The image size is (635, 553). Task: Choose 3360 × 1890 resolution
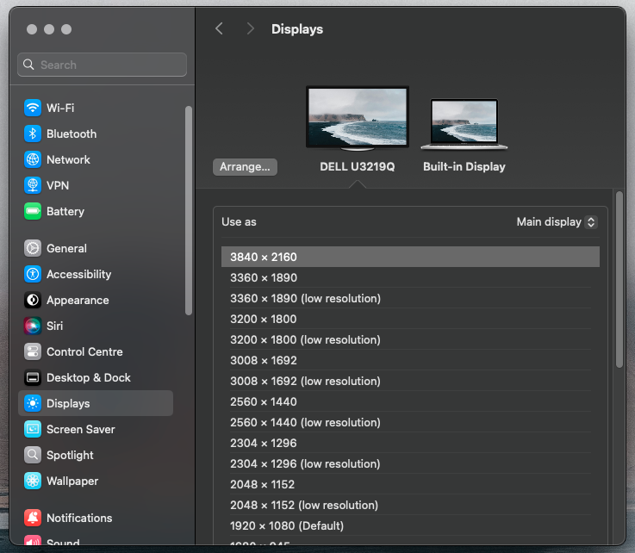[x=410, y=277]
